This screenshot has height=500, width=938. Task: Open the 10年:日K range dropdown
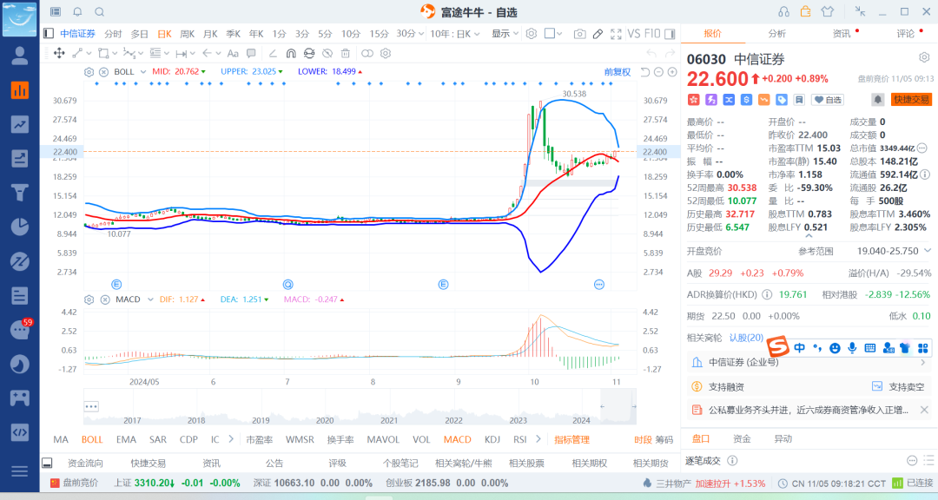click(x=455, y=34)
